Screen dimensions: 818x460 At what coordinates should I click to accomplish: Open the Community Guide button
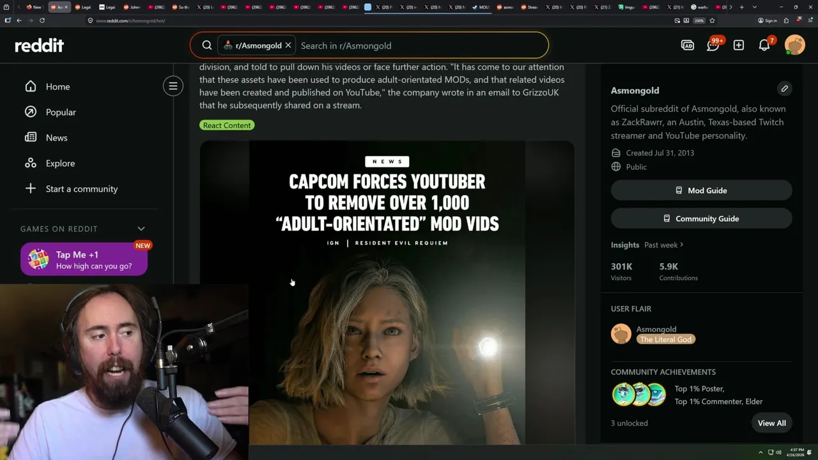pos(701,218)
